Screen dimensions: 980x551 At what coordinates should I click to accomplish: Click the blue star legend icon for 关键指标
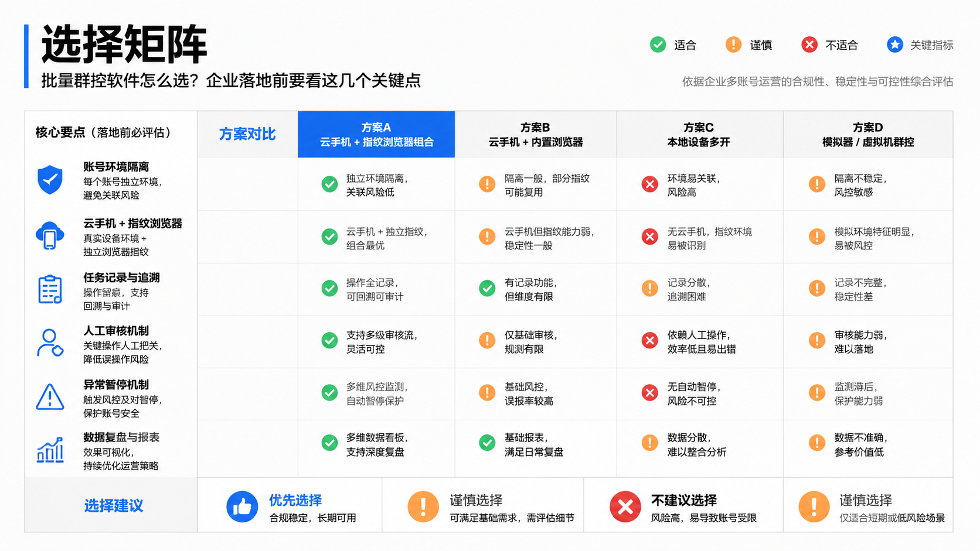[894, 45]
